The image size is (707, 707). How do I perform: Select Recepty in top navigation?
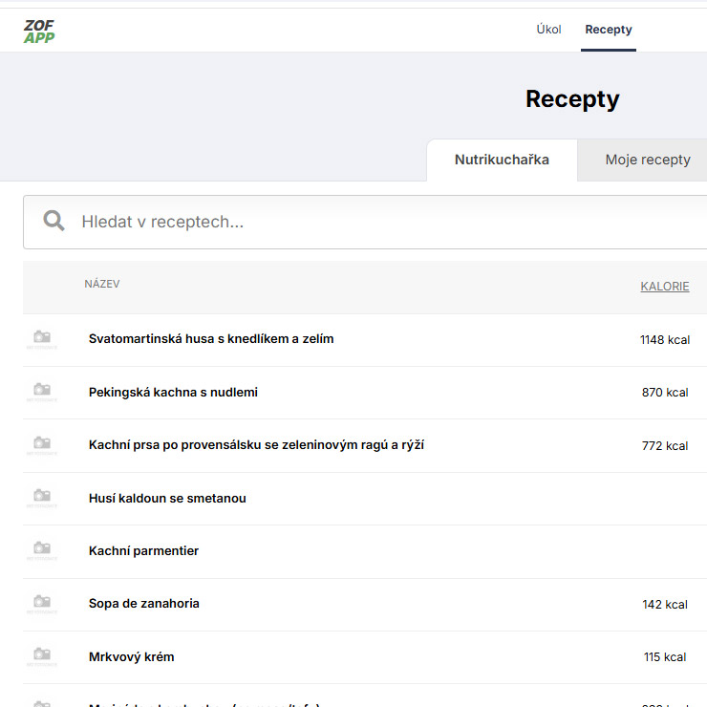609,30
